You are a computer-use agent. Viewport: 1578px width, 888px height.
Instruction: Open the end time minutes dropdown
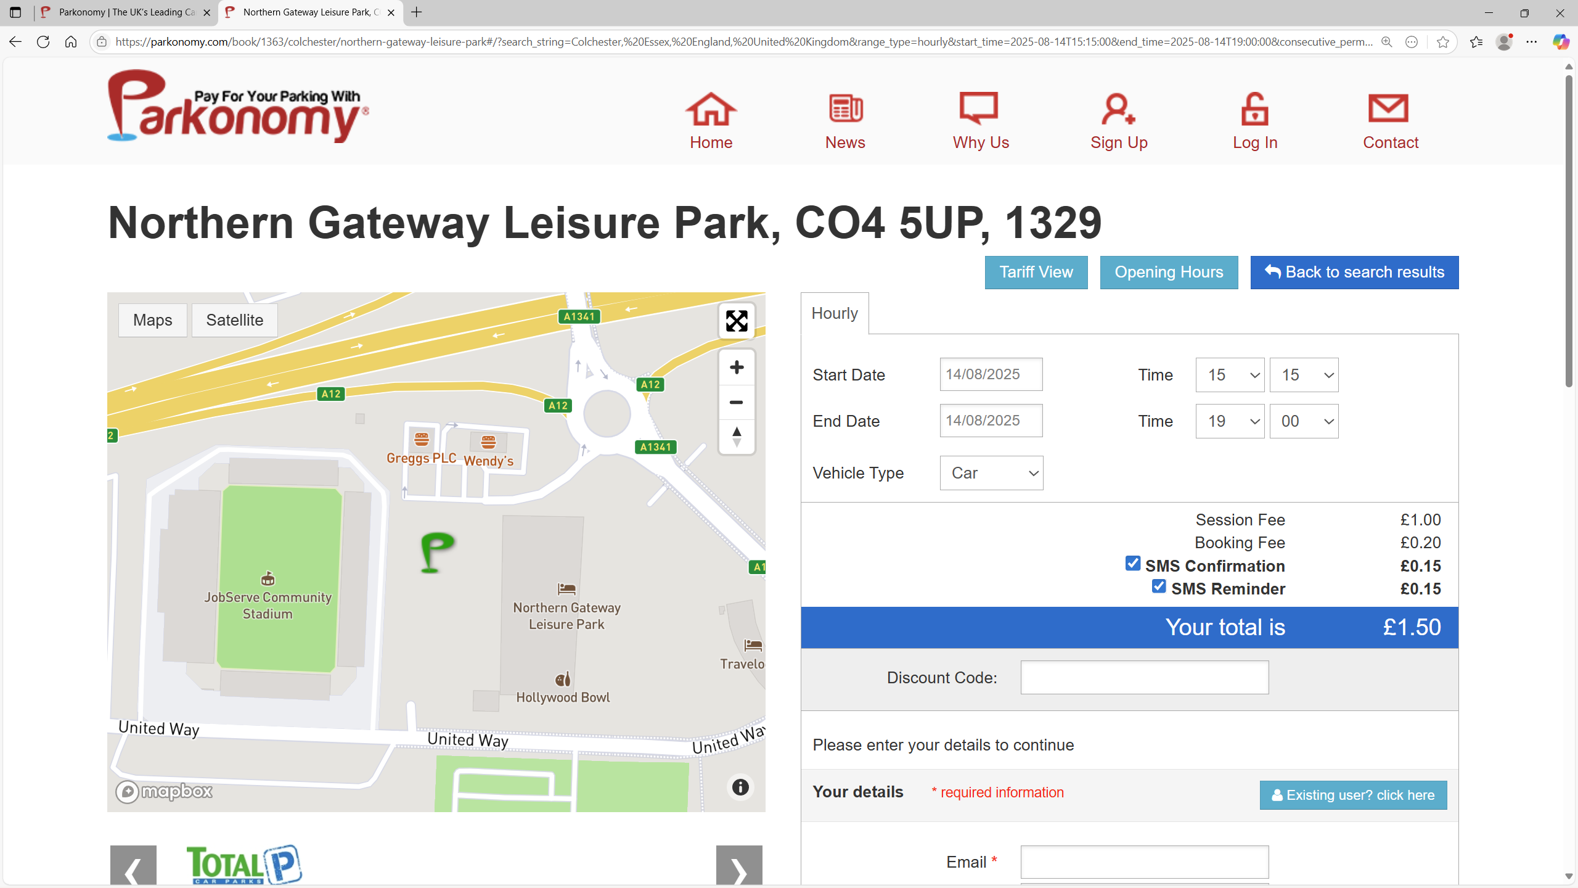coord(1304,421)
